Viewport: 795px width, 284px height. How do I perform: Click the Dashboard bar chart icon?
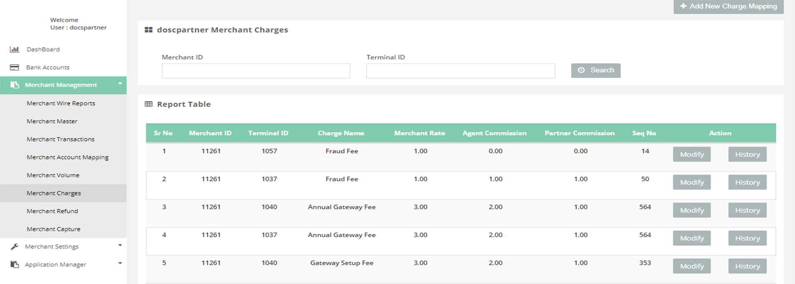(x=15, y=49)
